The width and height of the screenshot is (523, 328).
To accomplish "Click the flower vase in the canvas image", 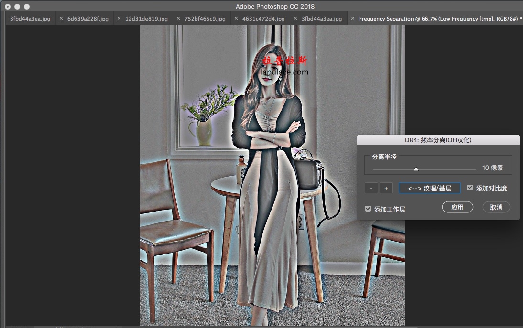I will 205,132.
